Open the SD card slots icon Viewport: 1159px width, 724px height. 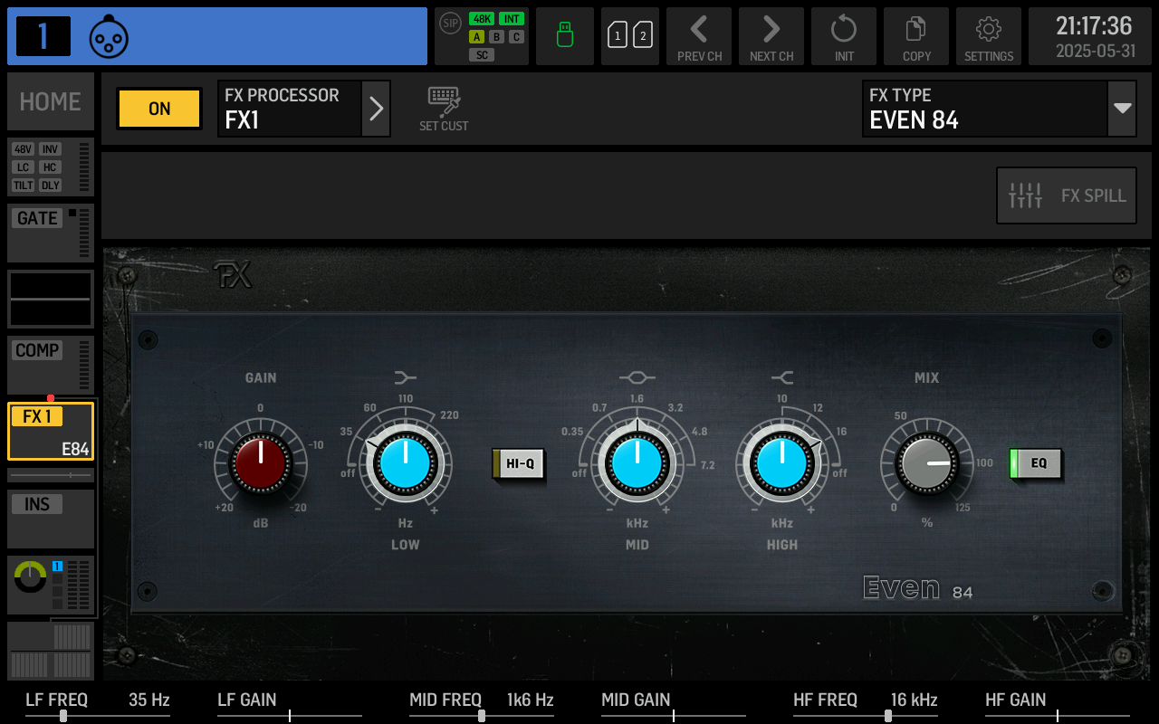(x=630, y=36)
